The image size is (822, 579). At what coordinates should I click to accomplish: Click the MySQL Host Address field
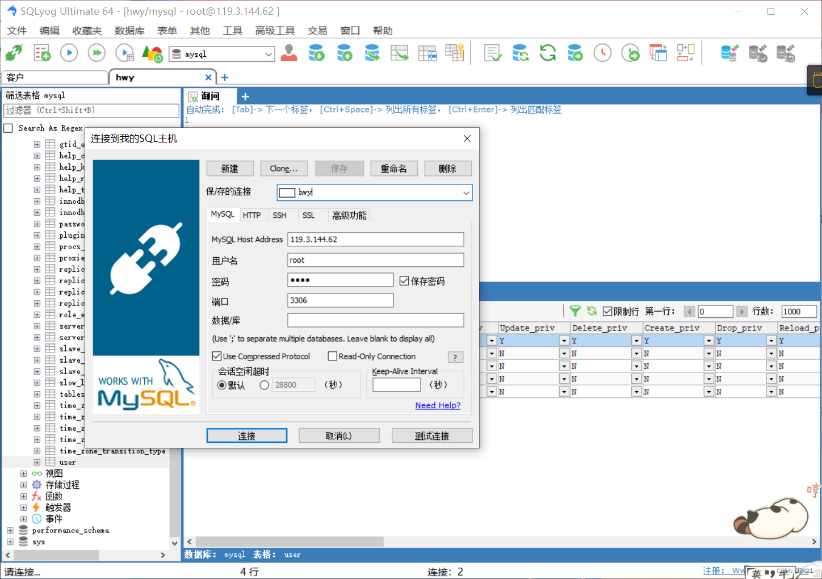pos(375,240)
